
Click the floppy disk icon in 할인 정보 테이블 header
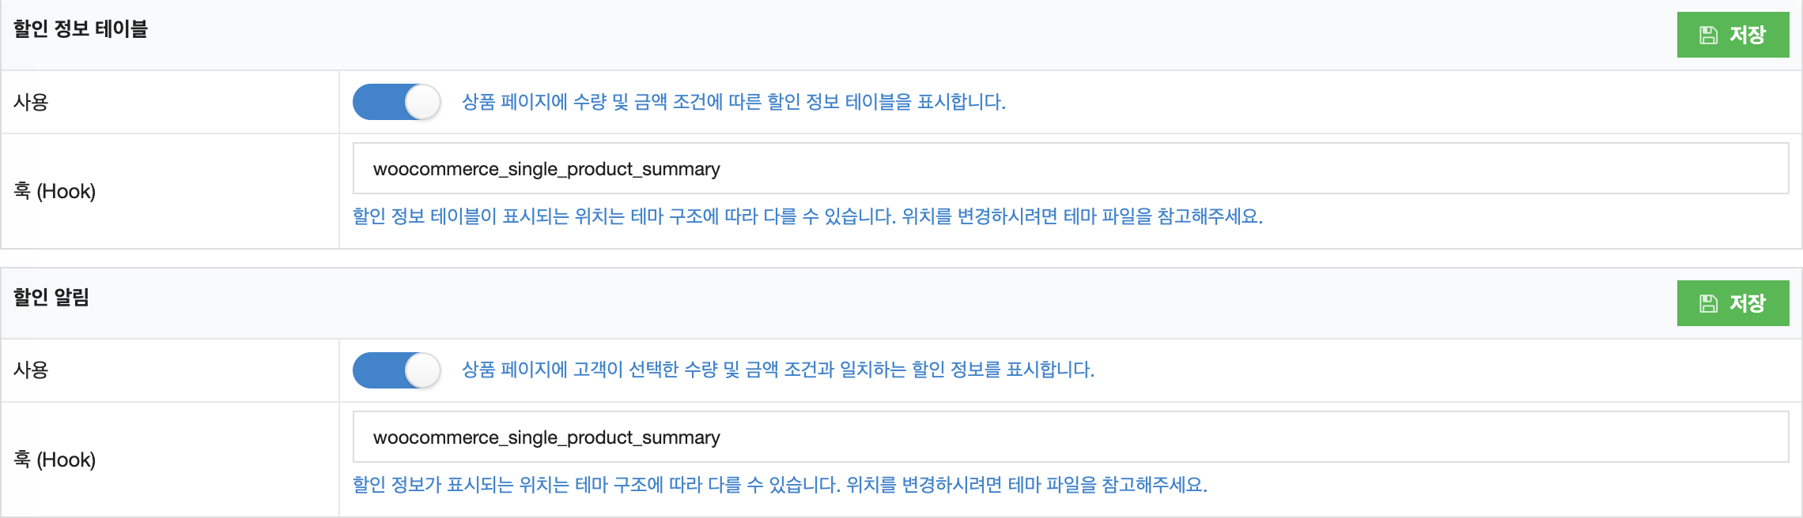pos(1708,35)
